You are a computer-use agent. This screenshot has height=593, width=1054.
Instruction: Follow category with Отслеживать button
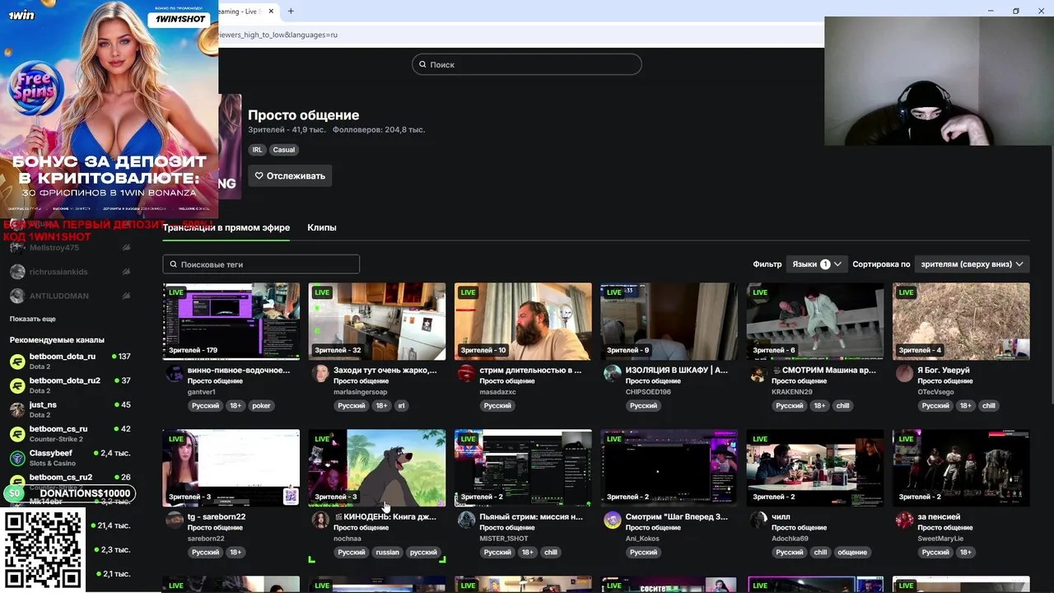click(290, 175)
